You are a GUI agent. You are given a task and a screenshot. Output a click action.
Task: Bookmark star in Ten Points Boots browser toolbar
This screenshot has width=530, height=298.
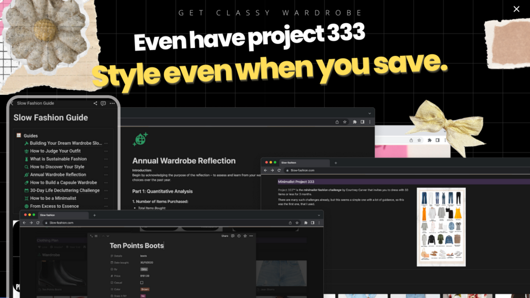pos(297,223)
